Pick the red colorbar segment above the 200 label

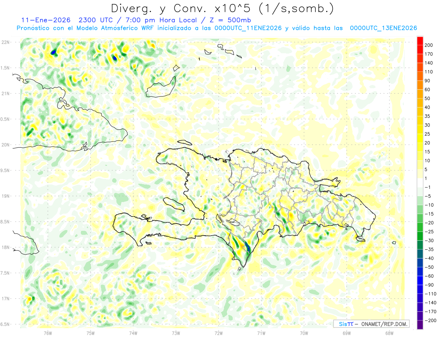click(x=420, y=41)
